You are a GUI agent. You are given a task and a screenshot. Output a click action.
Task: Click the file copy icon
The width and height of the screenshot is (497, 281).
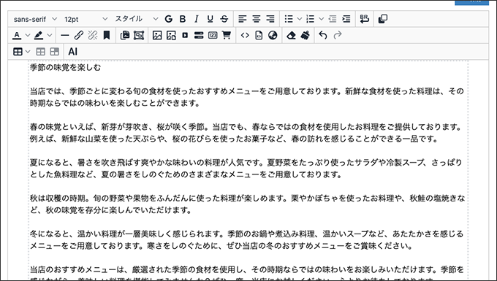coord(125,36)
